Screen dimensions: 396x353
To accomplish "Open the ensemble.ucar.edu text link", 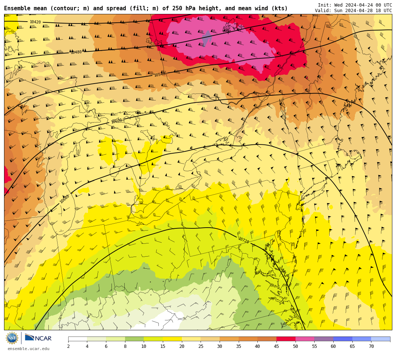I will [x=29, y=349].
